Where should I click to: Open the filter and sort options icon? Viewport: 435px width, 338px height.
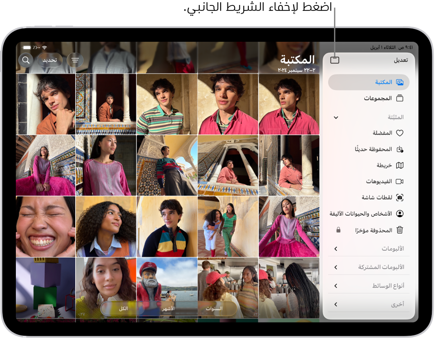(x=75, y=60)
